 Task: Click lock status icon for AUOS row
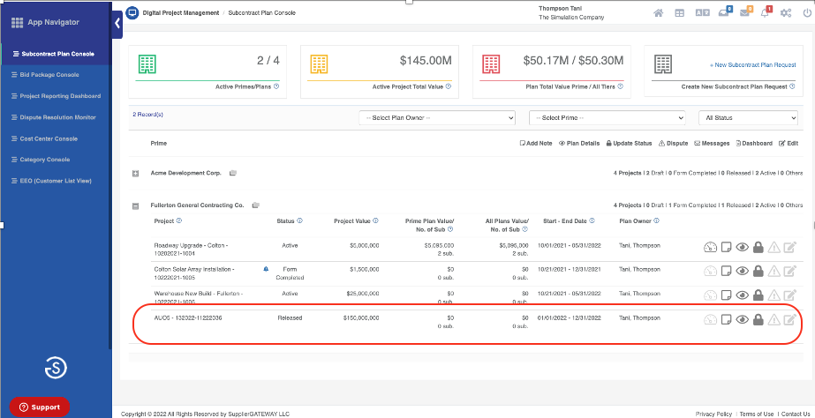click(x=758, y=320)
